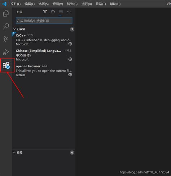Open manage gear for open in browser

(70, 75)
